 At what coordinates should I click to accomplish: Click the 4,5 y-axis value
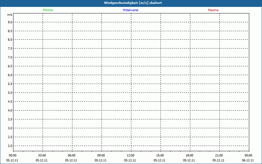tap(10, 102)
